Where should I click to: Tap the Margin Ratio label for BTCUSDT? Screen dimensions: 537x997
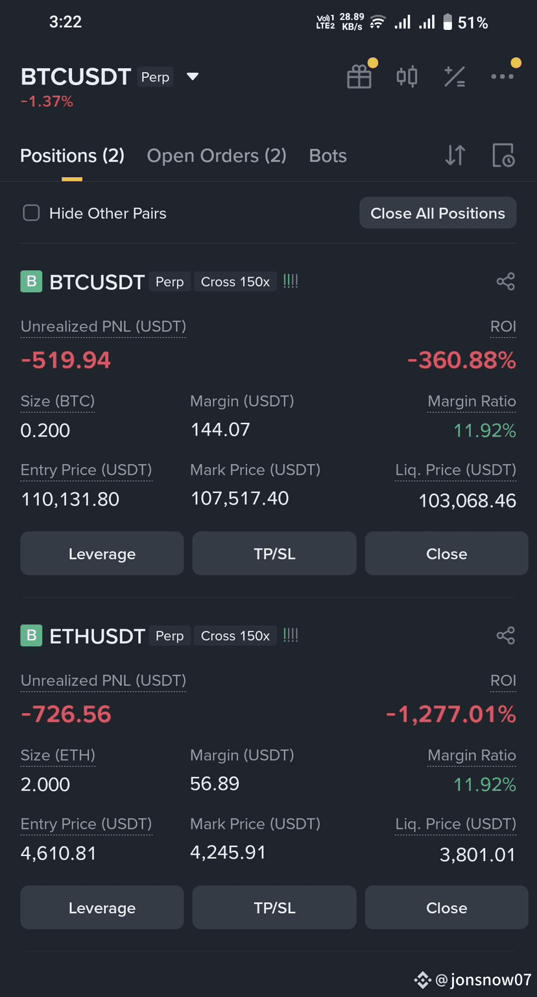[471, 402]
